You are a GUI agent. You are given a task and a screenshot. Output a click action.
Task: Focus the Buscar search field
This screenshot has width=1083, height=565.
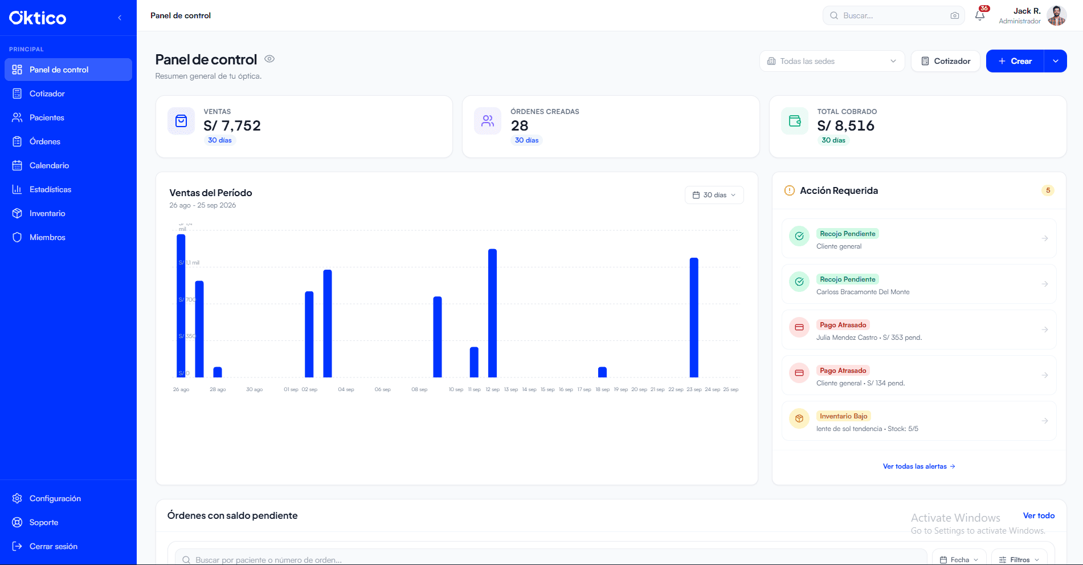tap(893, 15)
